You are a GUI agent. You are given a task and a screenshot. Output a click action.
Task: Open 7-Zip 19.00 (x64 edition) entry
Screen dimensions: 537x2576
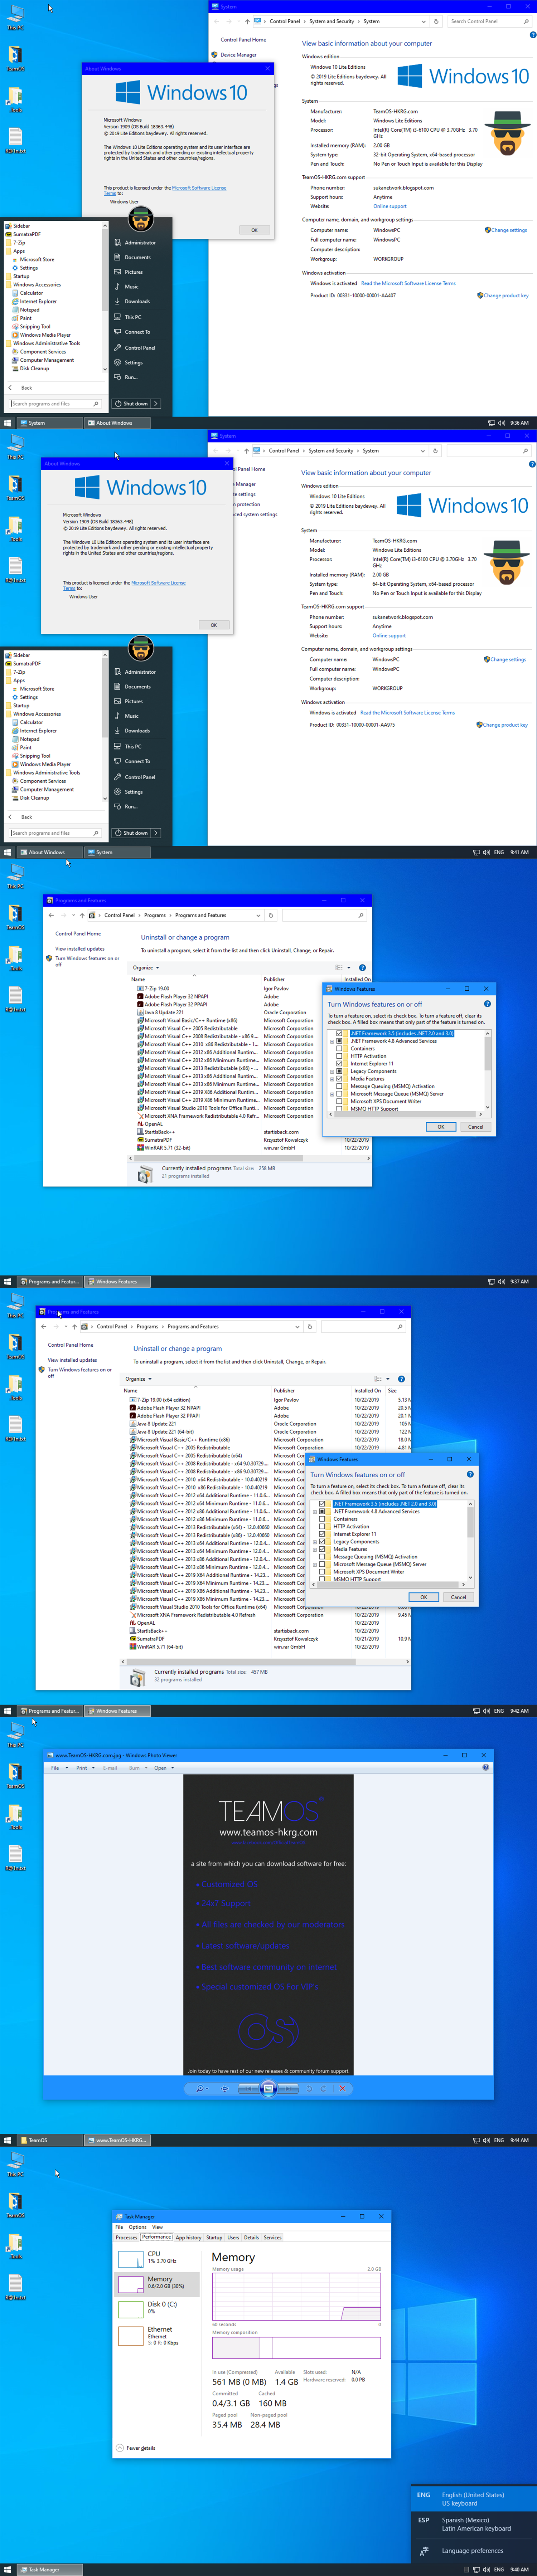coord(163,1400)
